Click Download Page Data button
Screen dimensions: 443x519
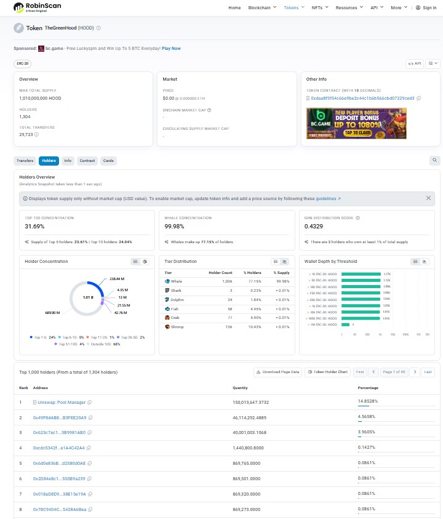pos(277,372)
